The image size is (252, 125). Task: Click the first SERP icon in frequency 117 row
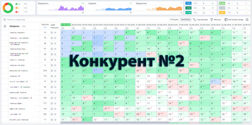click(x=52, y=103)
